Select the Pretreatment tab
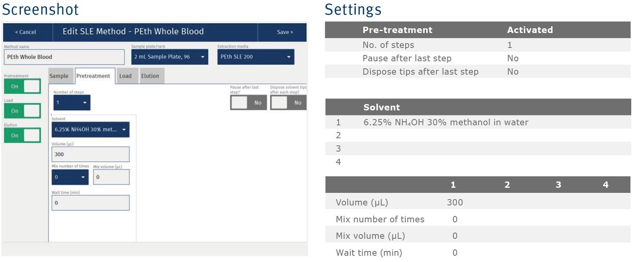The image size is (634, 262). [x=93, y=76]
